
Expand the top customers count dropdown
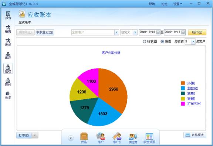[x=193, y=42]
